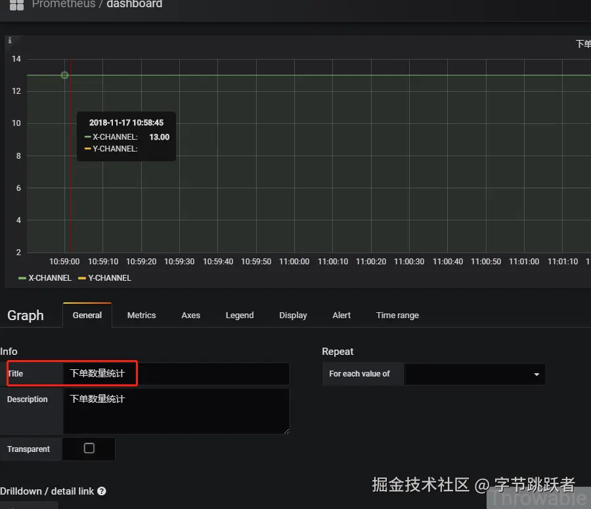The image size is (591, 509).
Task: Click the tooltip X-CHANNEL value 13.00
Action: click(160, 137)
